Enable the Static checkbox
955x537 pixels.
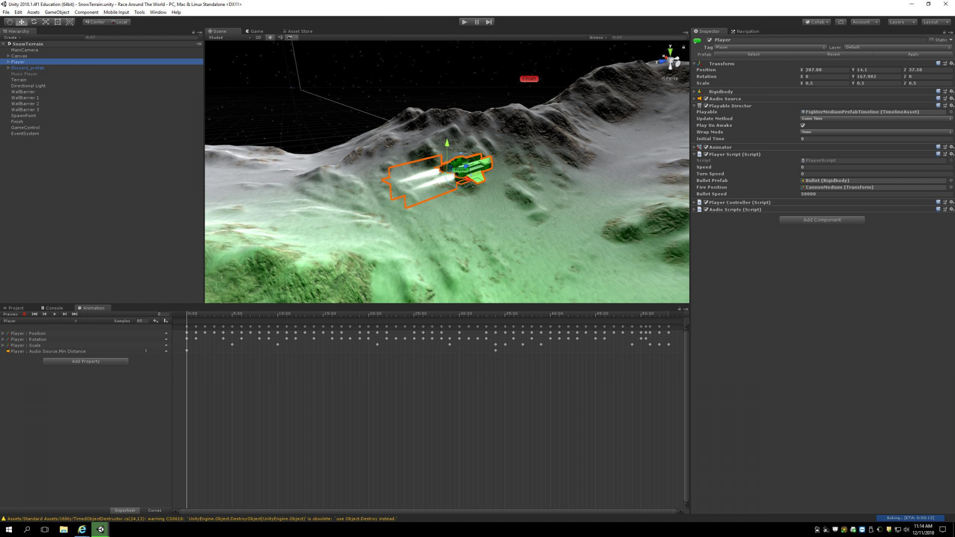pyautogui.click(x=931, y=40)
